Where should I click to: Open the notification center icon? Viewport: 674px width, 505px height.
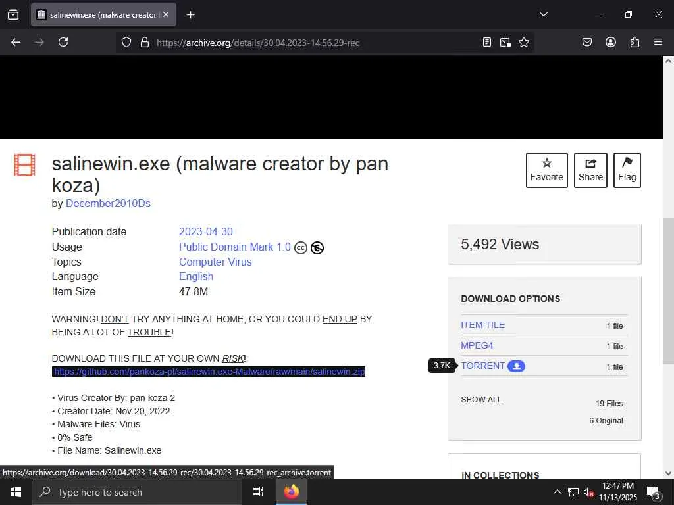click(x=653, y=493)
